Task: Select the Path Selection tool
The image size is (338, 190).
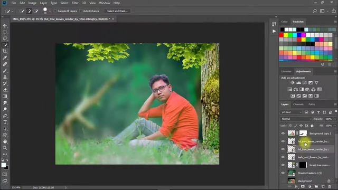Action: point(5,129)
